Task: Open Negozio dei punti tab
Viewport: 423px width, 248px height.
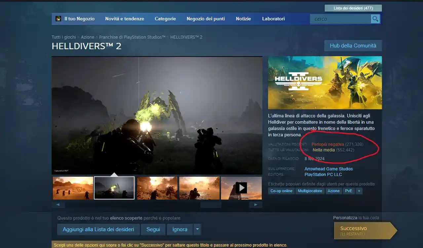Action: pyautogui.click(x=206, y=19)
